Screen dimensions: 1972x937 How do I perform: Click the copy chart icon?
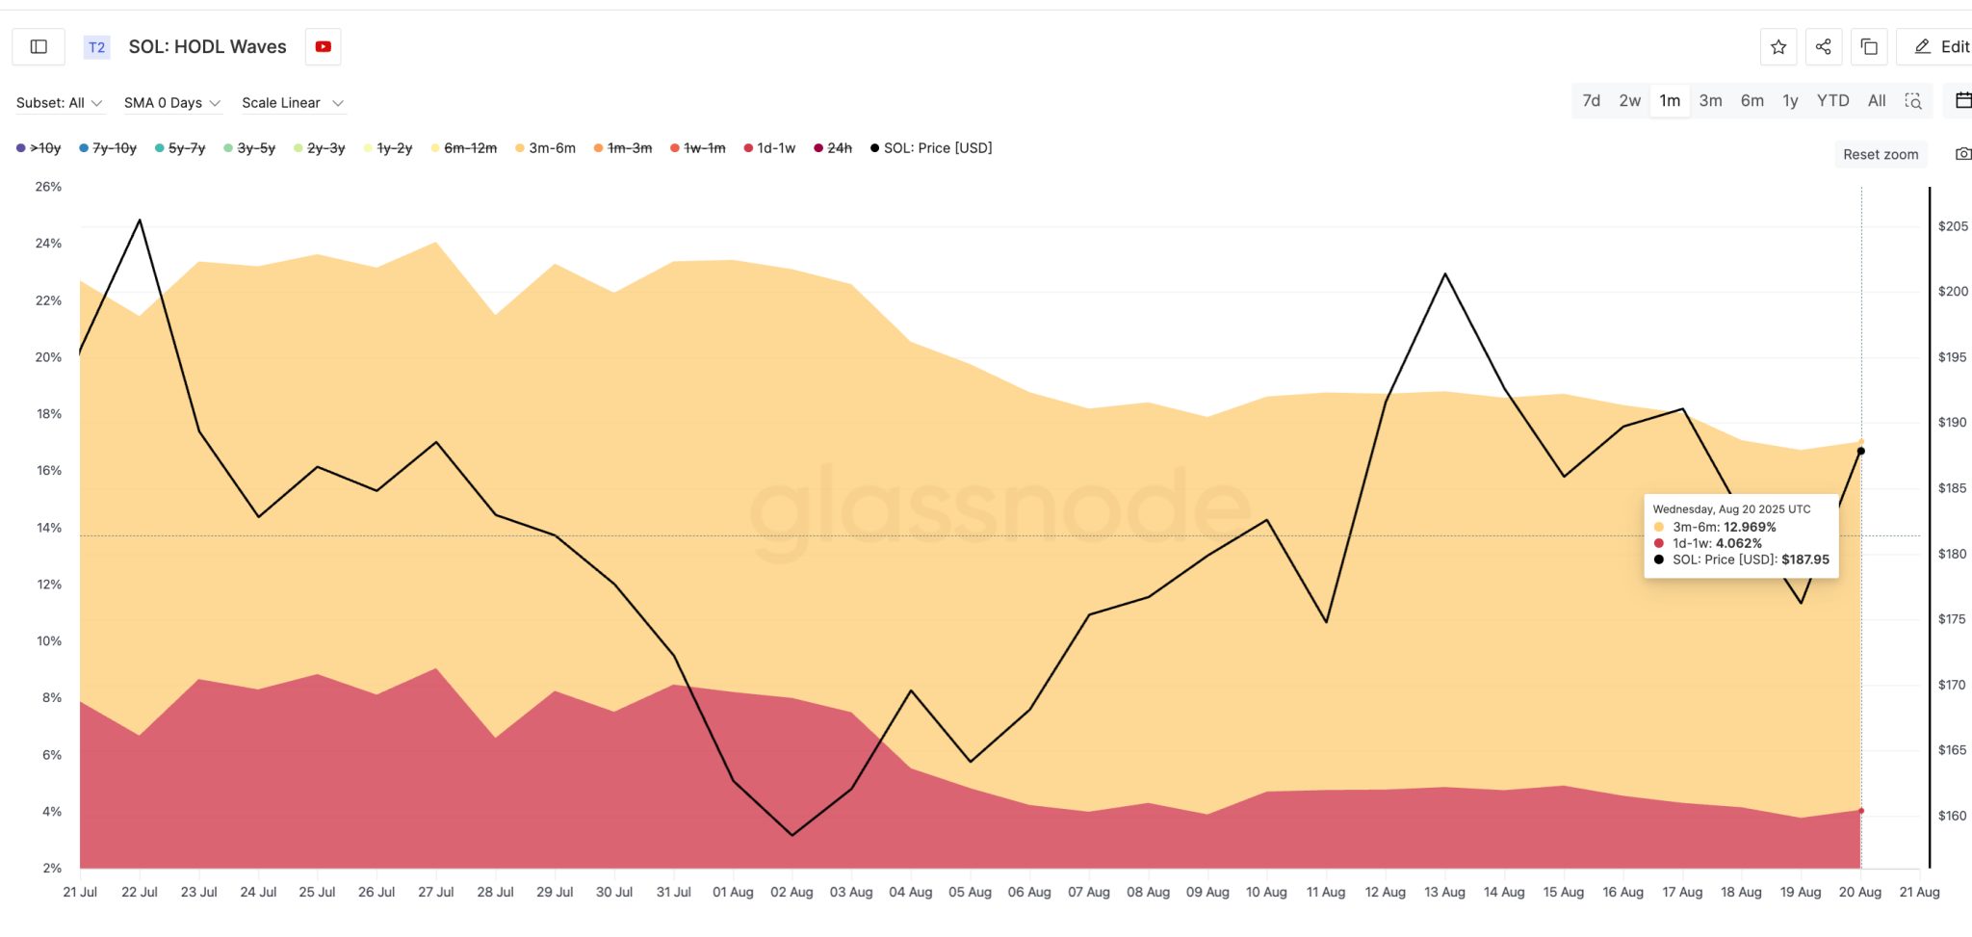click(1869, 46)
